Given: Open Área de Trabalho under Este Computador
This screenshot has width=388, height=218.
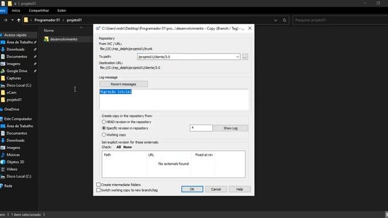Looking at the screenshot, I should coord(20,126).
